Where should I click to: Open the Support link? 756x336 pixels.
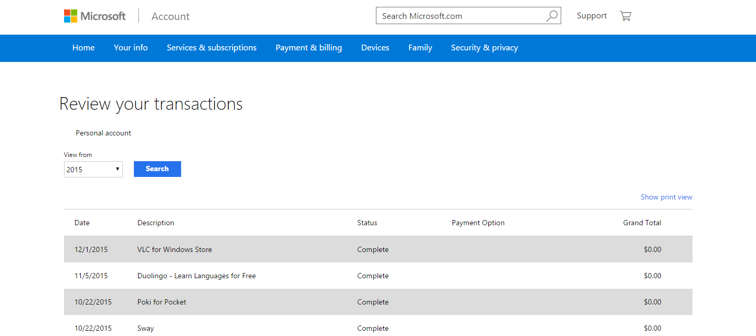(592, 16)
